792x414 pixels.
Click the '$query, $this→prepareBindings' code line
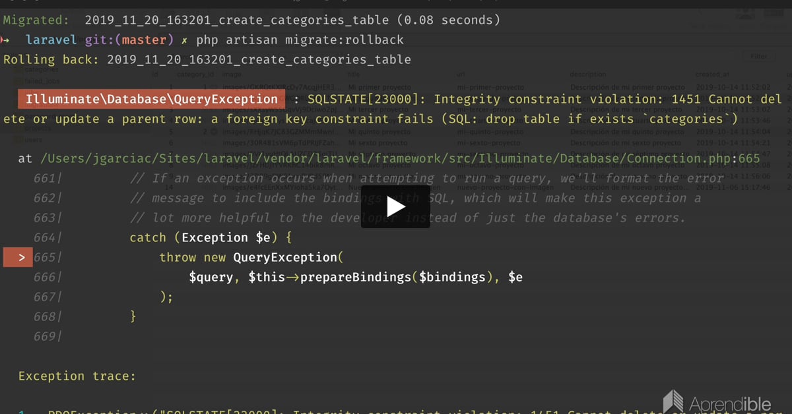(x=356, y=278)
